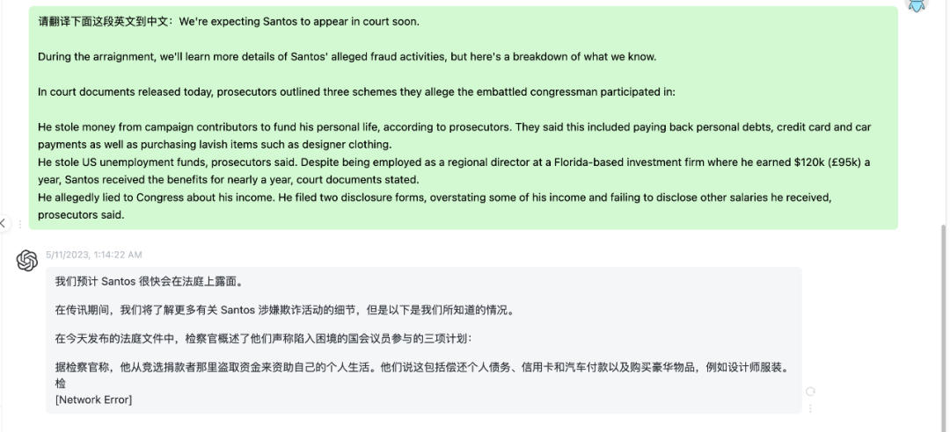The width and height of the screenshot is (950, 432).
Task: Click the user avatar at top right
Action: pyautogui.click(x=917, y=5)
